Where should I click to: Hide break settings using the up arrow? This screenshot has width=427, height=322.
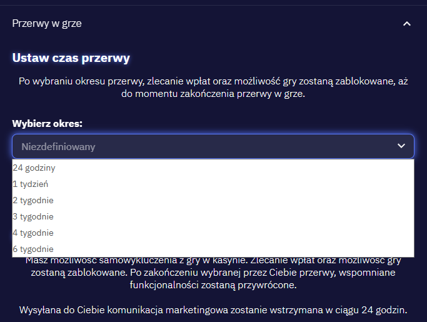coord(407,24)
